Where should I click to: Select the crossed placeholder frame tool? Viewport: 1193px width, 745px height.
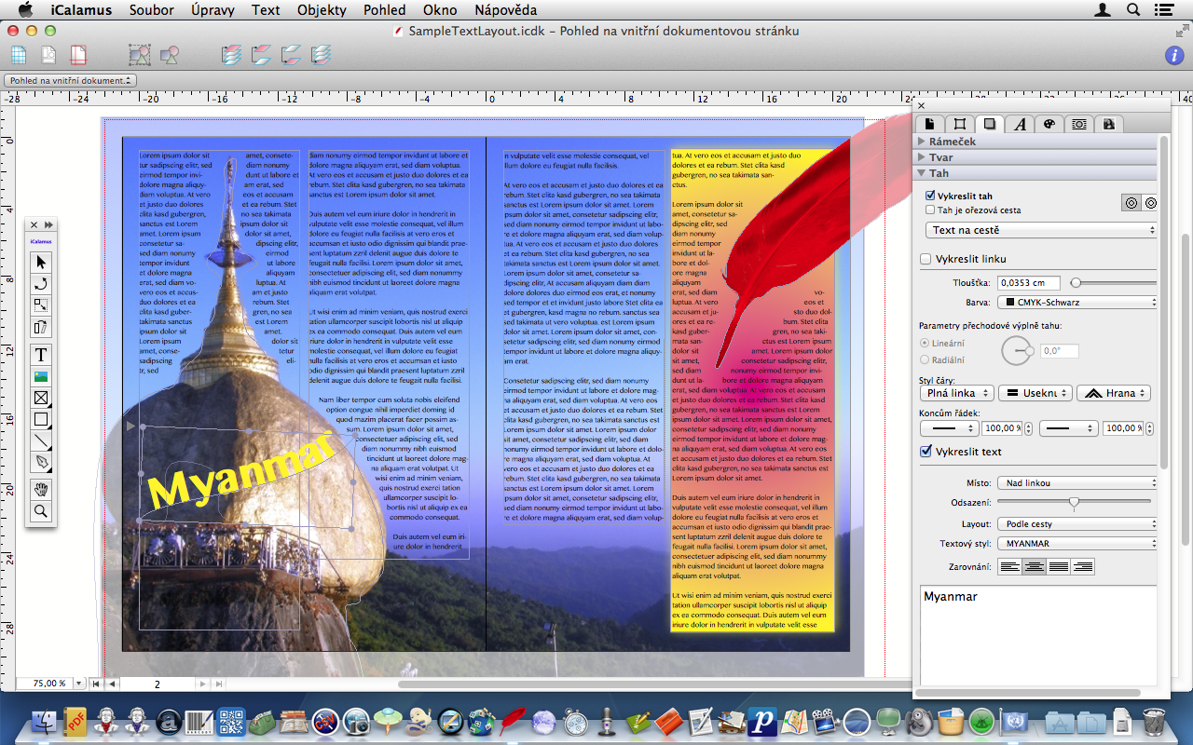click(41, 398)
